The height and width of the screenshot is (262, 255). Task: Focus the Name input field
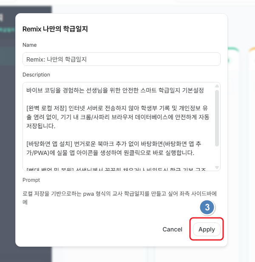tap(122, 59)
